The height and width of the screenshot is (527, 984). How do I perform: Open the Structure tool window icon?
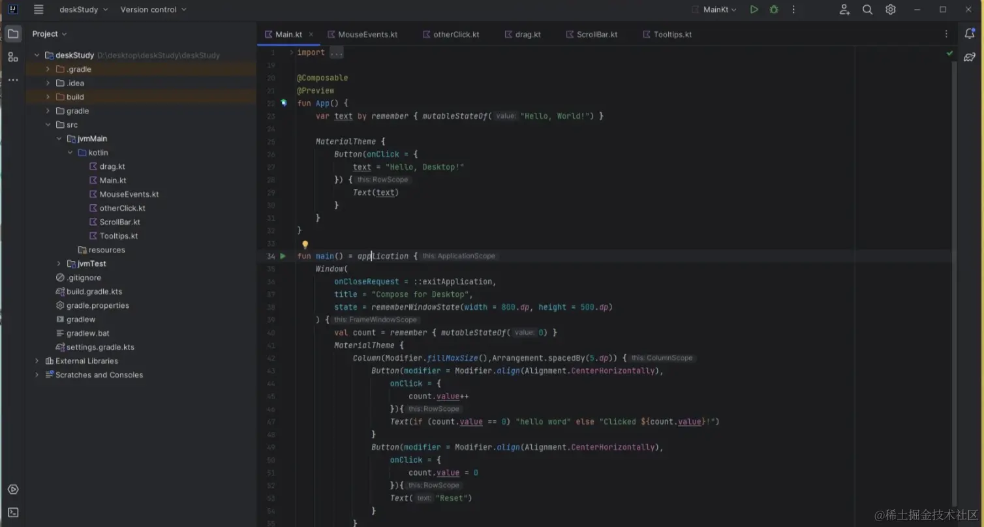(x=13, y=57)
